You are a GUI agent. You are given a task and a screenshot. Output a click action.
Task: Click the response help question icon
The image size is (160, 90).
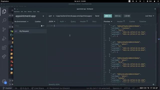coord(153,84)
